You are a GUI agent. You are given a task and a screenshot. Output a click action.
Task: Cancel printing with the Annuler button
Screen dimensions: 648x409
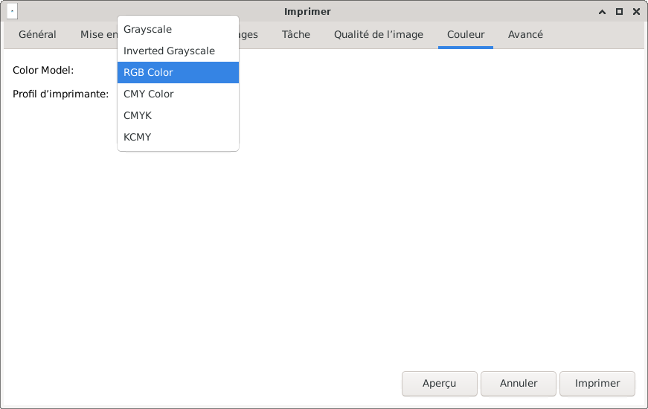point(519,384)
